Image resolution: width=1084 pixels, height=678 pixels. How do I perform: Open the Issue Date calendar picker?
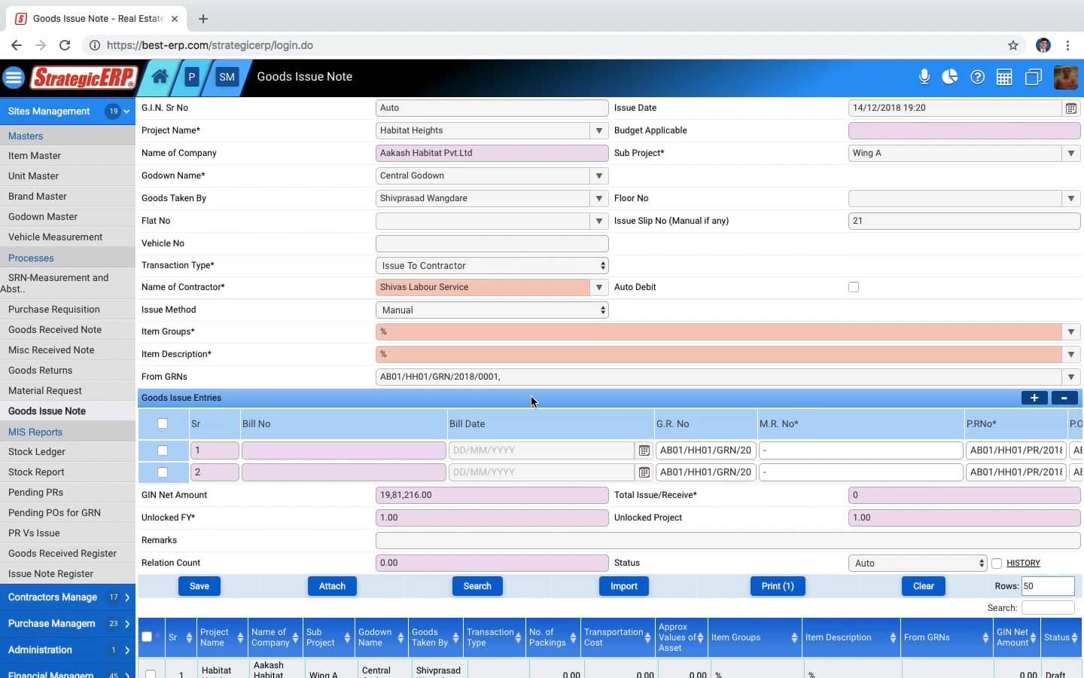tap(1070, 108)
